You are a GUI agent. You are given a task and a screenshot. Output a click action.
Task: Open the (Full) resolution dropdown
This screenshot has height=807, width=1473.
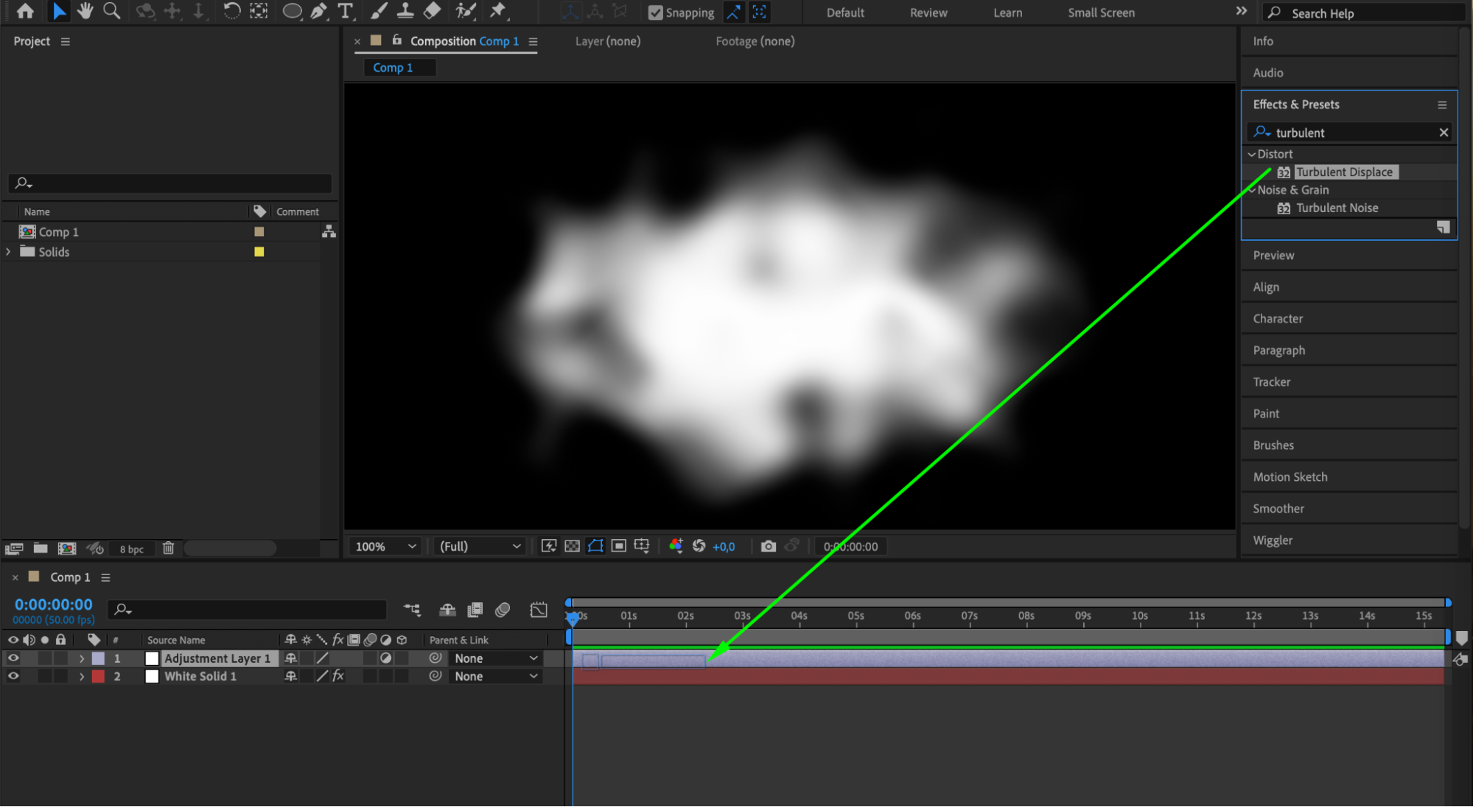[480, 546]
